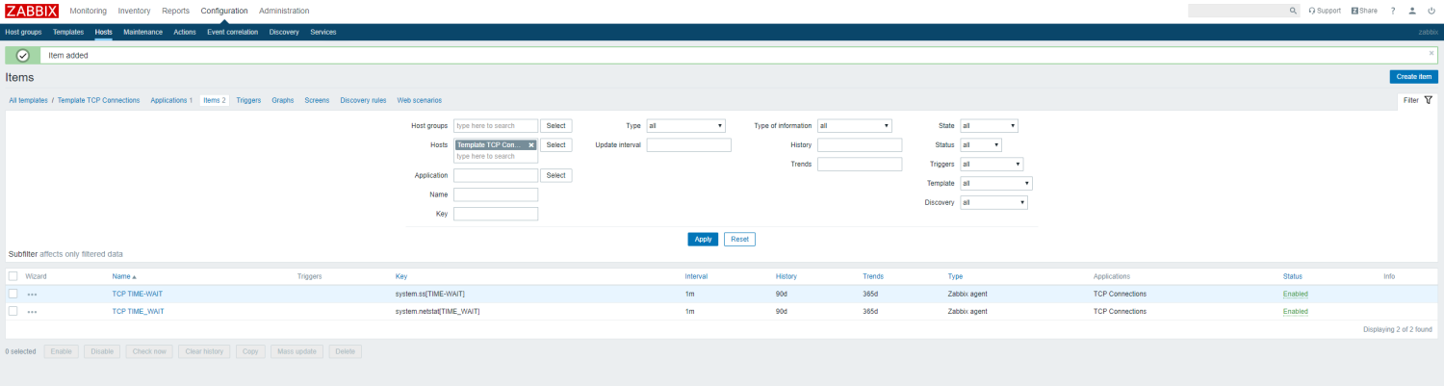Click Select next to Hosts
The width and height of the screenshot is (1444, 386).
point(556,145)
